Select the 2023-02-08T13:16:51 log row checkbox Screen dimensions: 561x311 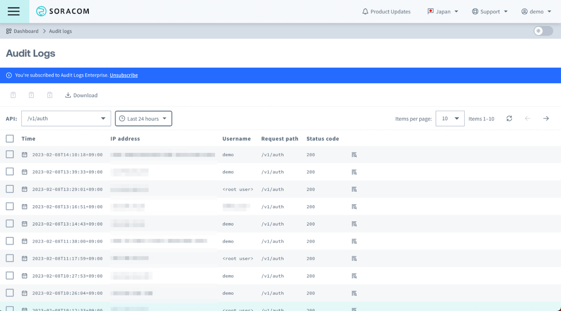point(10,207)
